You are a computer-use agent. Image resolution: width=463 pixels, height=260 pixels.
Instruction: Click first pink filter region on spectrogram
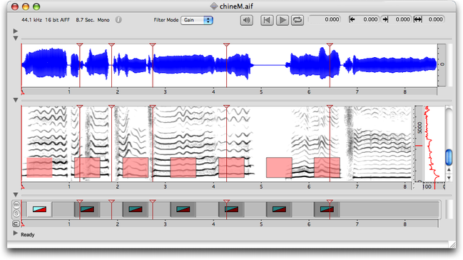click(39, 167)
